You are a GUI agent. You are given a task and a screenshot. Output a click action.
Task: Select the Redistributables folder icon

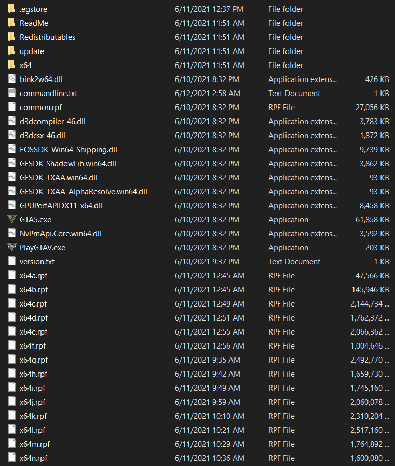coord(12,37)
